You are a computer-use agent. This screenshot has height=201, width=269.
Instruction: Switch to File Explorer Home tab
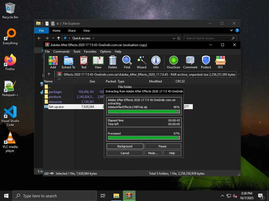(x=56, y=31)
